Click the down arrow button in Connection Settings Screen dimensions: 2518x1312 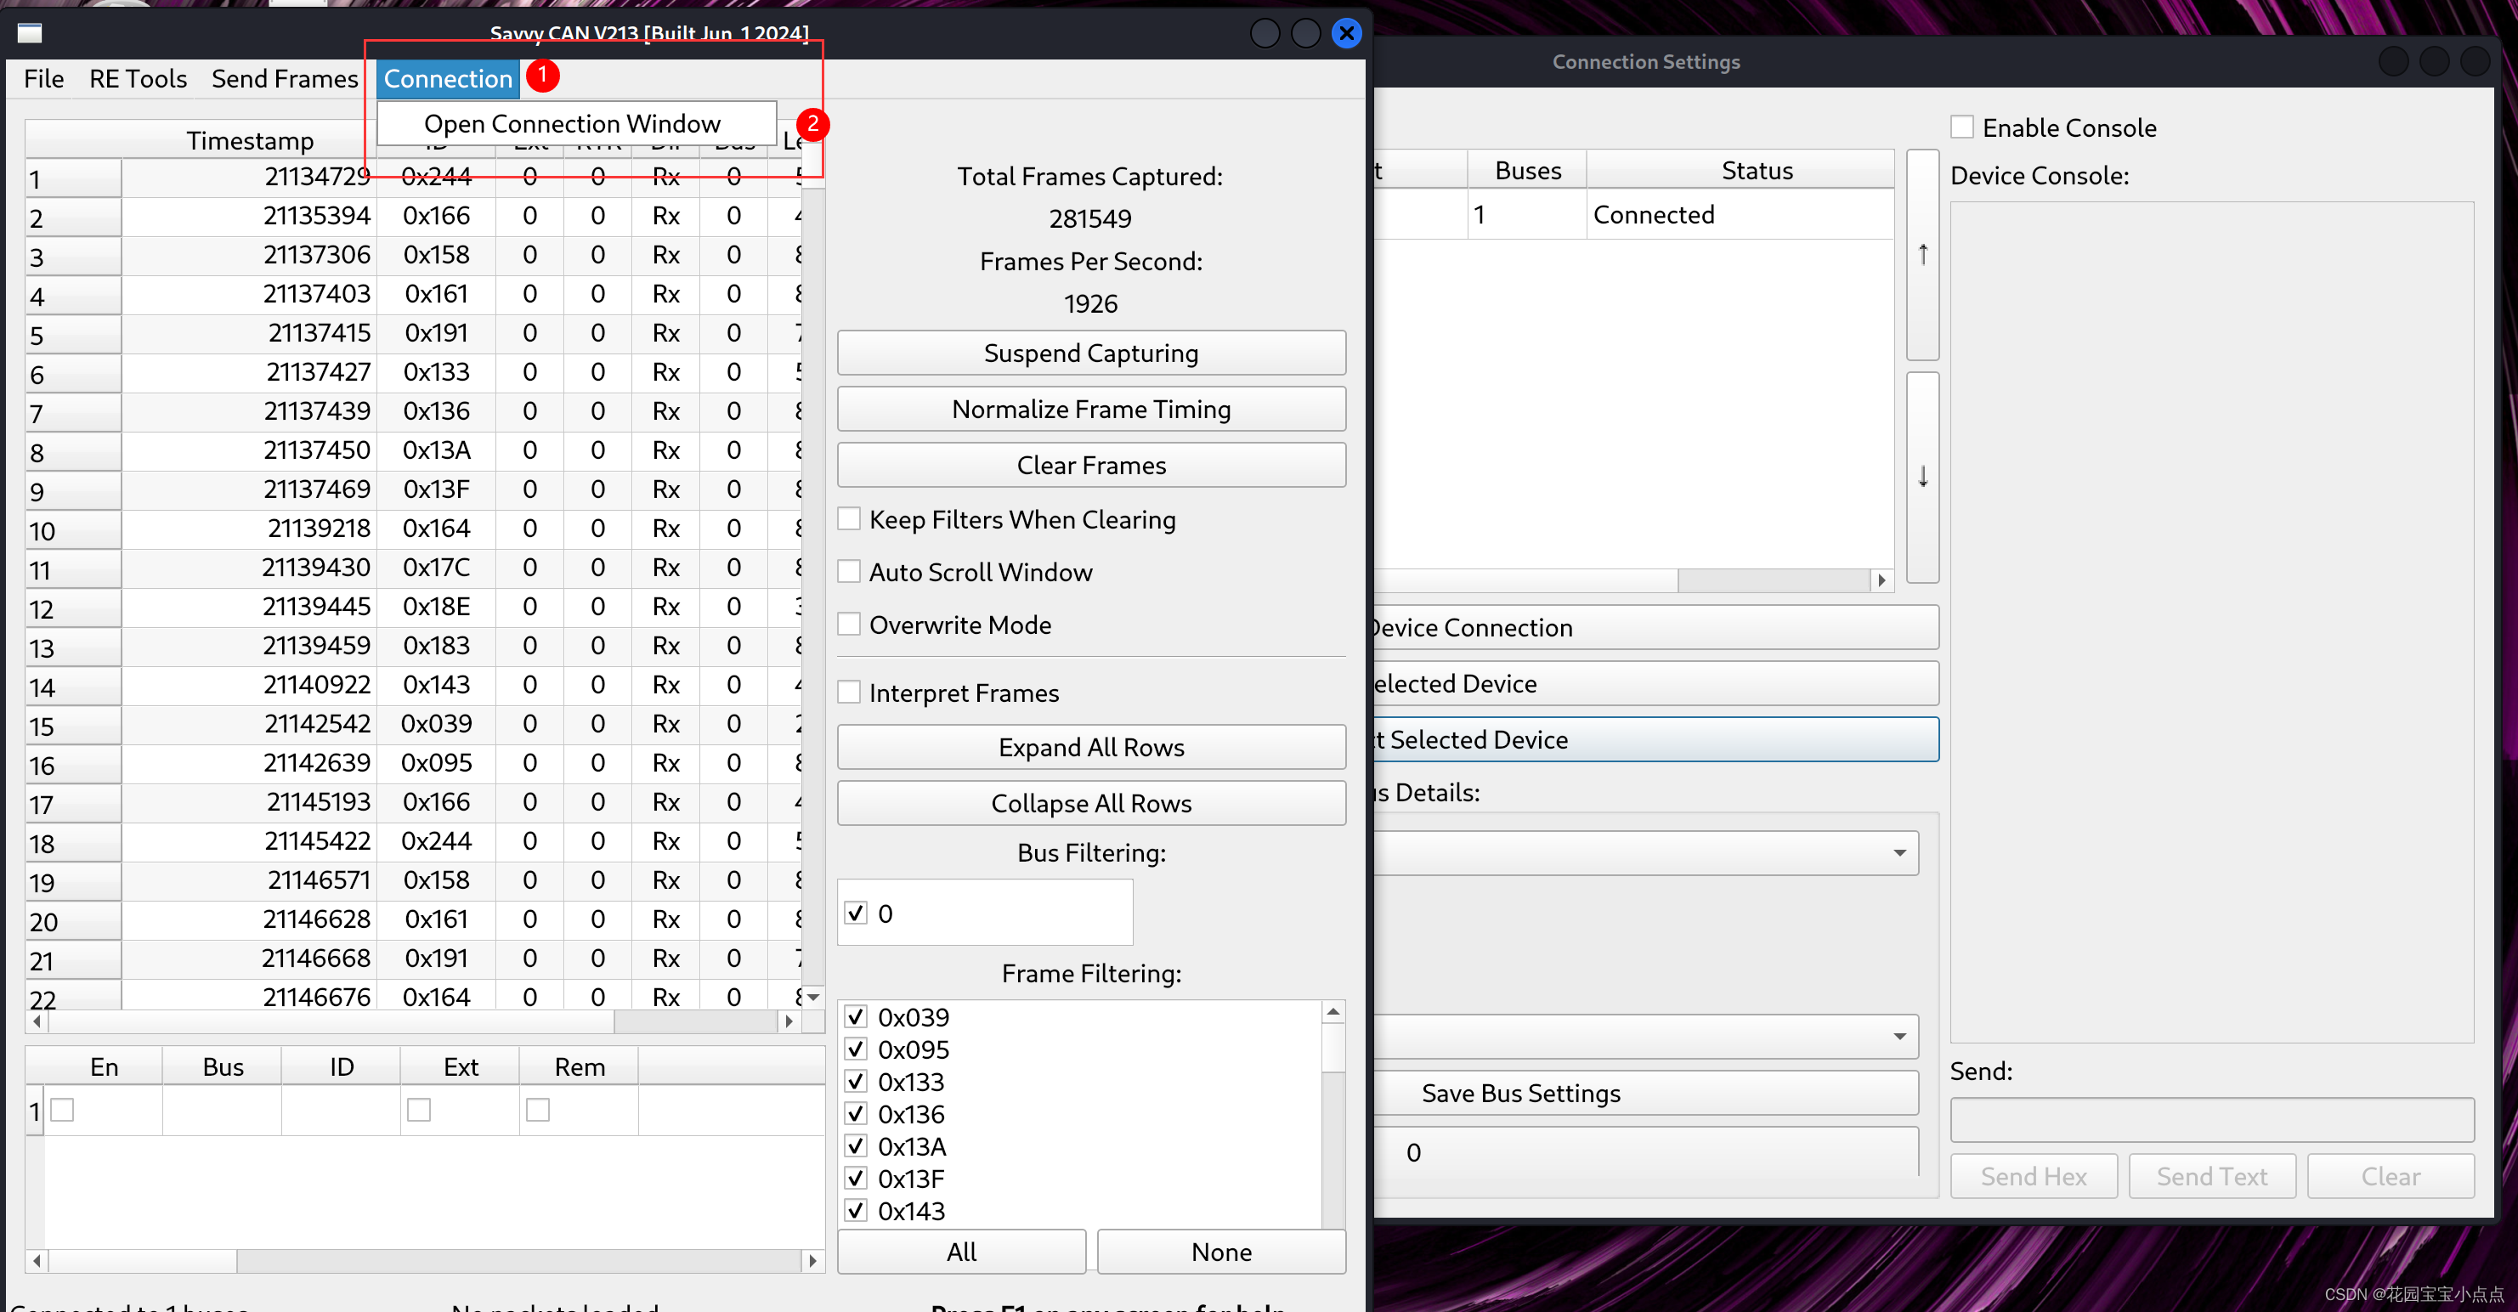click(1921, 476)
